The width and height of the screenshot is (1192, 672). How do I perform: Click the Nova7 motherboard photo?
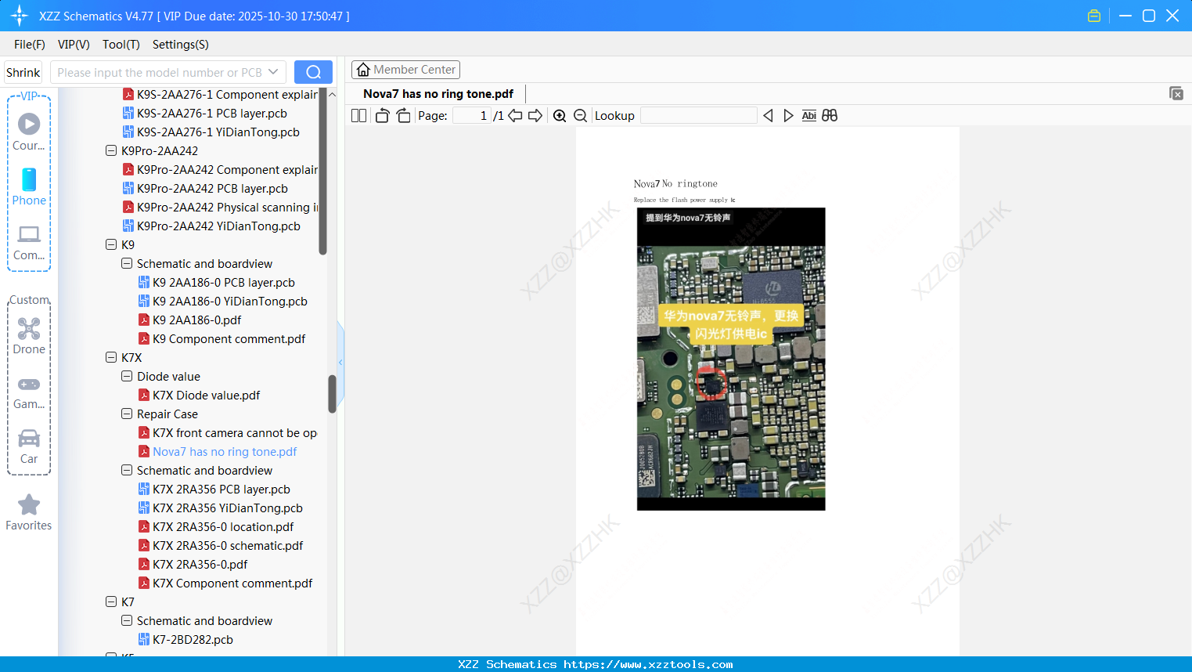point(731,359)
